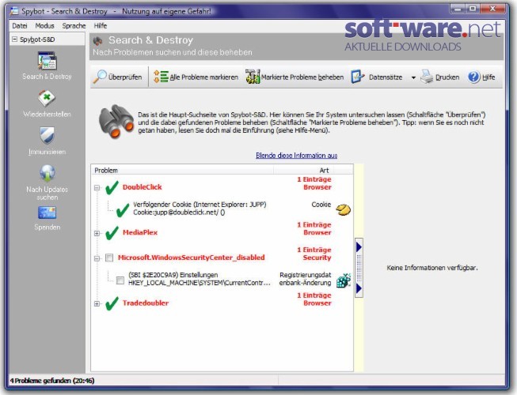Click the Nach Updates suchen globe icon
Screen dimensions: 517x395
(x=48, y=173)
